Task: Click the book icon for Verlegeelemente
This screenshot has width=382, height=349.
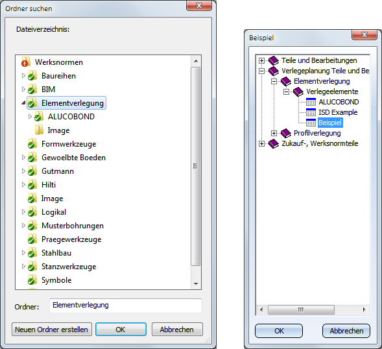Action: (298, 91)
